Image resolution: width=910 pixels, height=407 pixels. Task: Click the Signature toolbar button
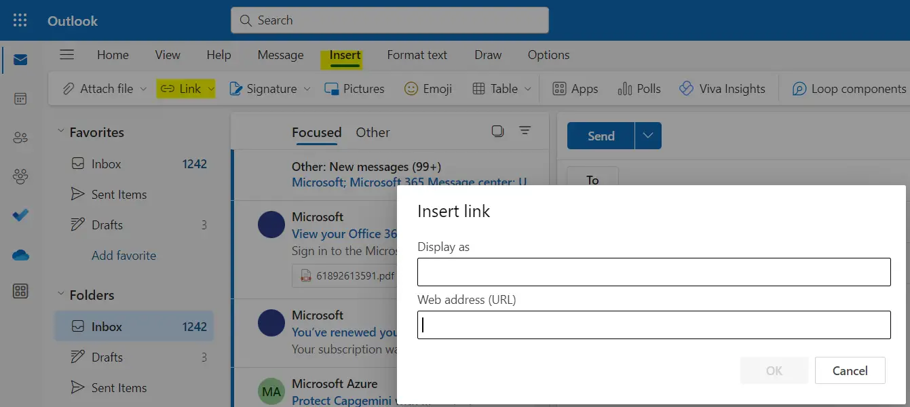click(x=263, y=89)
